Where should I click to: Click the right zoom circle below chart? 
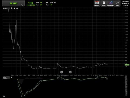(x=70, y=72)
